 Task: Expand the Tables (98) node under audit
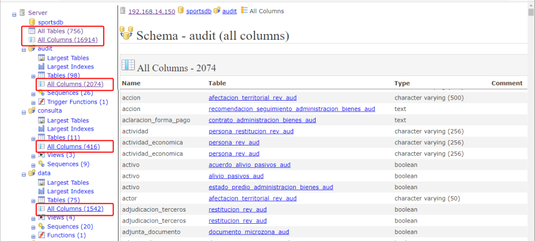tap(33, 76)
